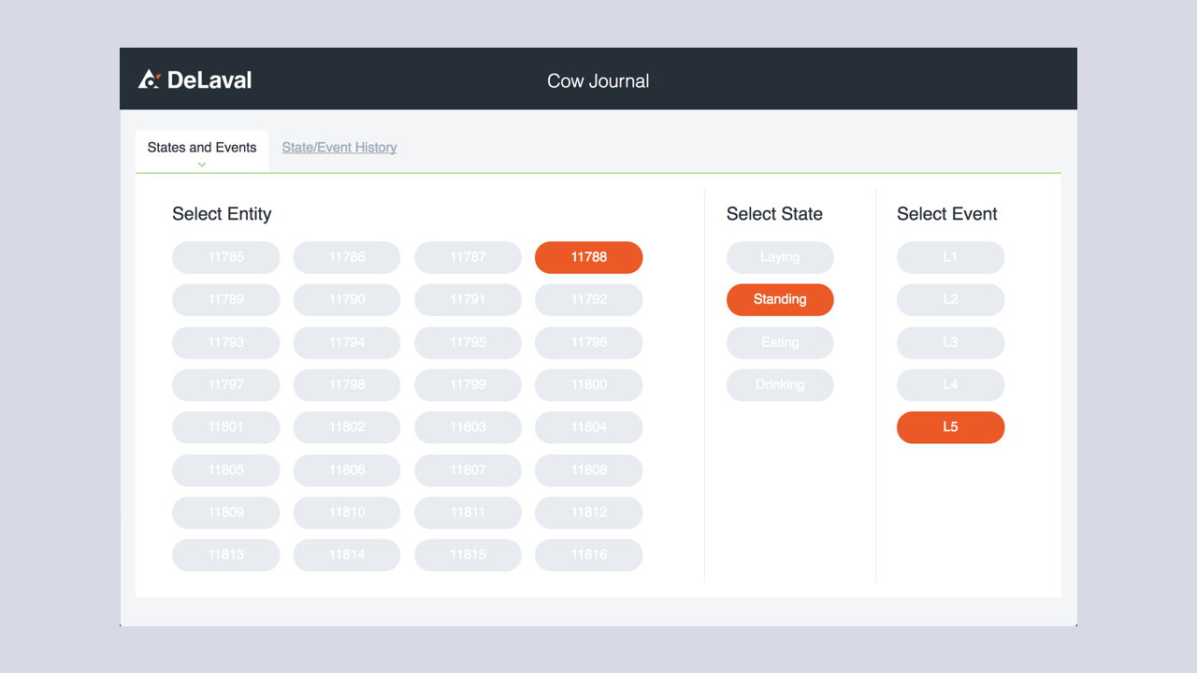The image size is (1197, 673).
Task: Deselect the highlighted entity 11788
Action: [588, 257]
